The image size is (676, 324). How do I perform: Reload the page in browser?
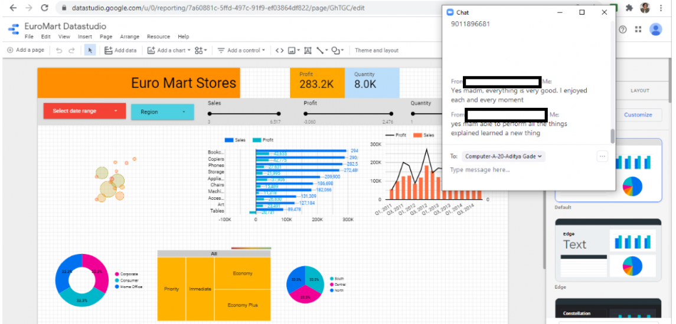(44, 8)
